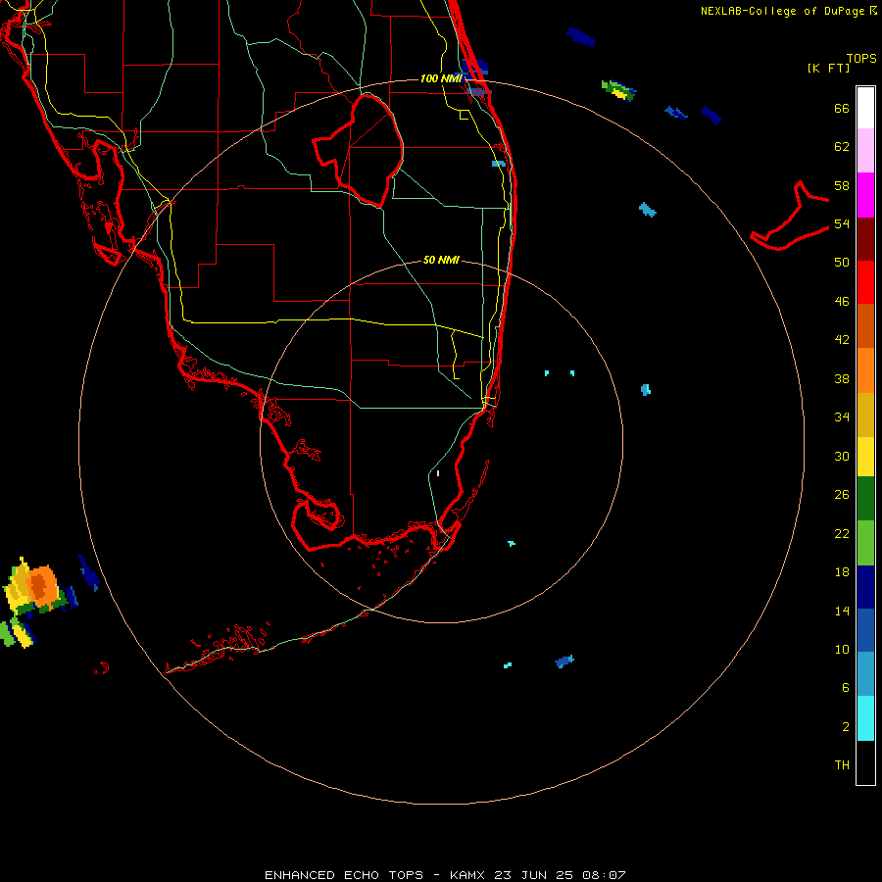Click the "[K FT]" units label
Screen dimensions: 882x882
coord(828,68)
